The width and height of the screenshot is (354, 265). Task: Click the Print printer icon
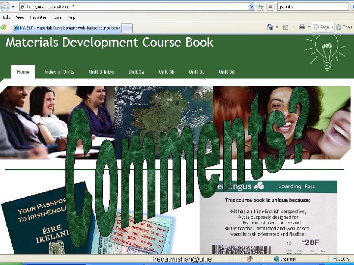302,27
